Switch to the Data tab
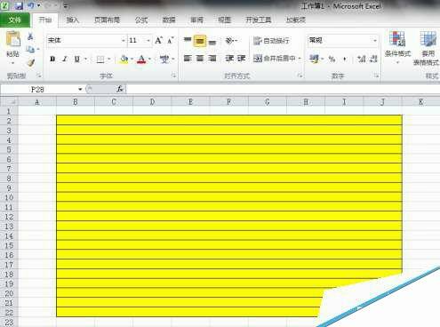 pos(169,20)
